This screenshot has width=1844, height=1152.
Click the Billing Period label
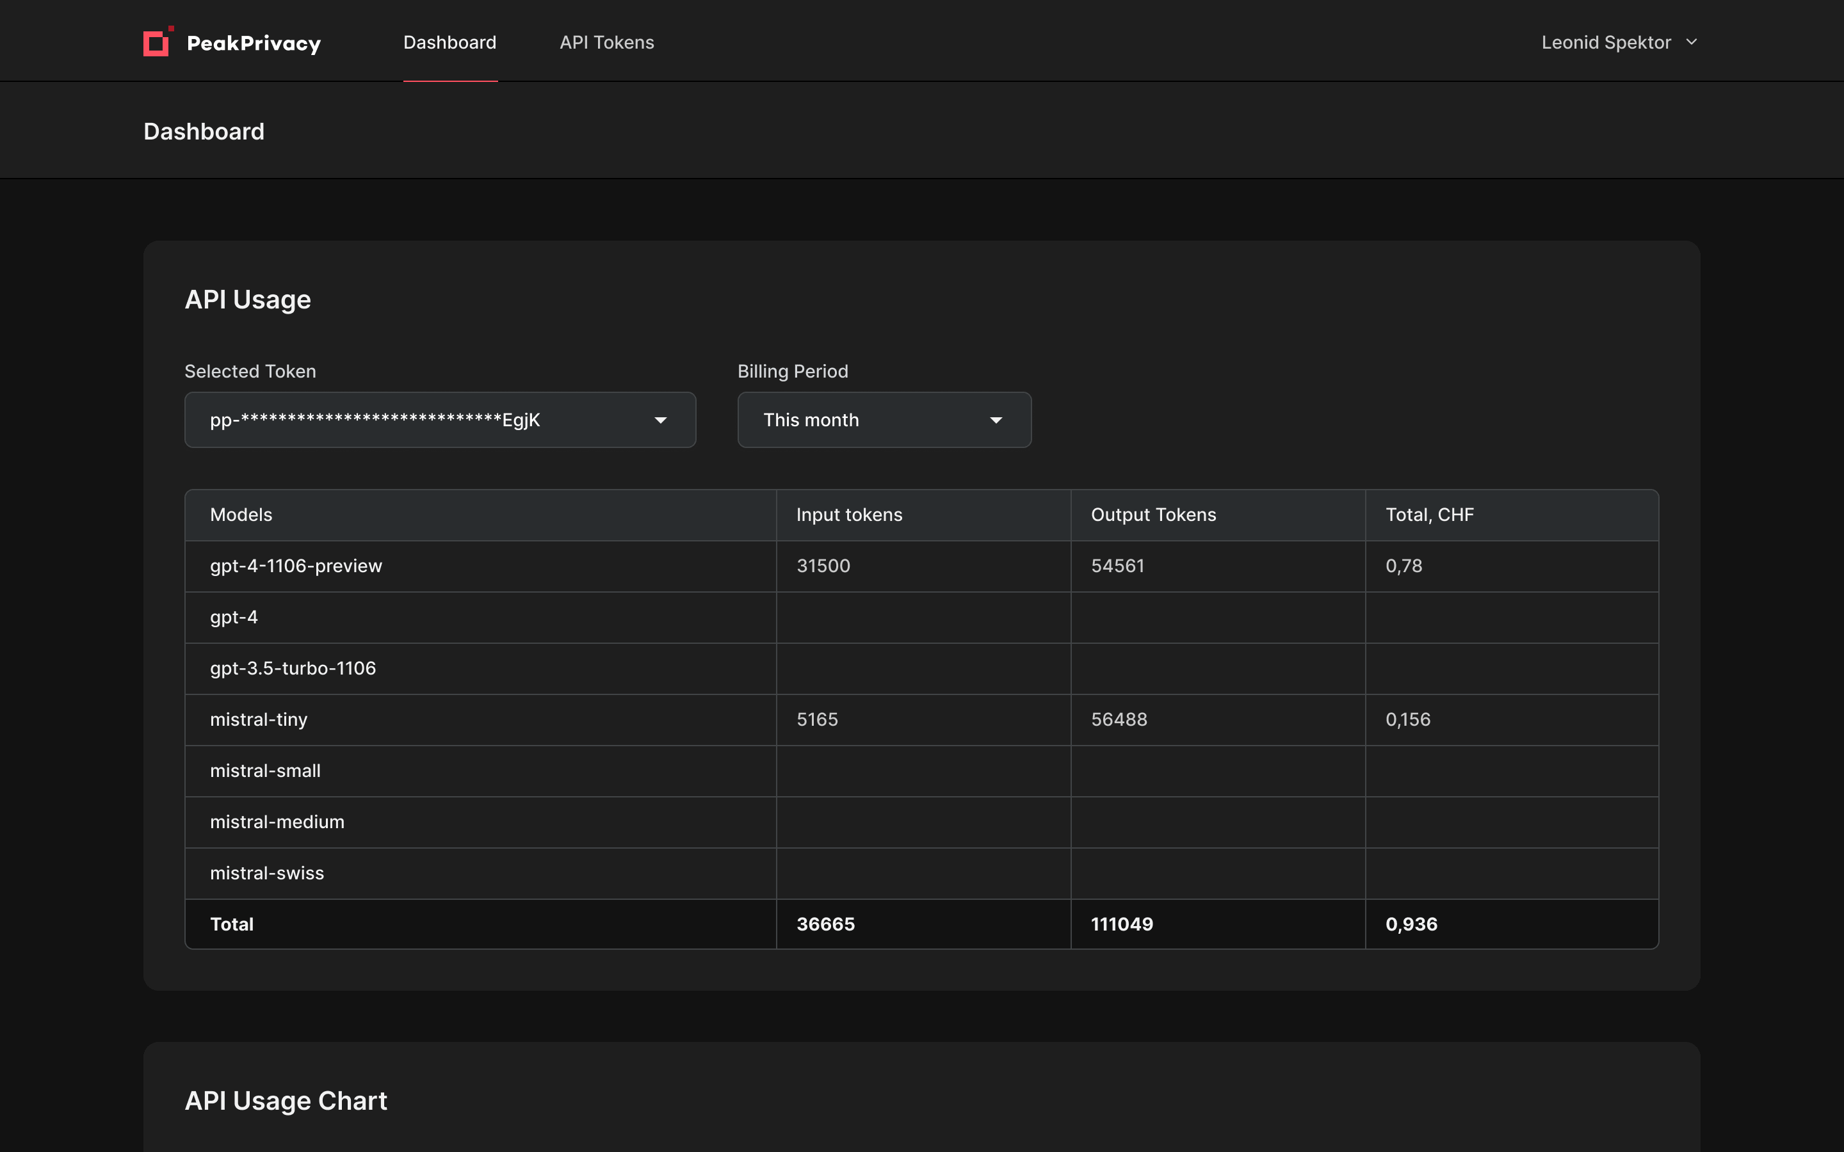click(x=793, y=371)
